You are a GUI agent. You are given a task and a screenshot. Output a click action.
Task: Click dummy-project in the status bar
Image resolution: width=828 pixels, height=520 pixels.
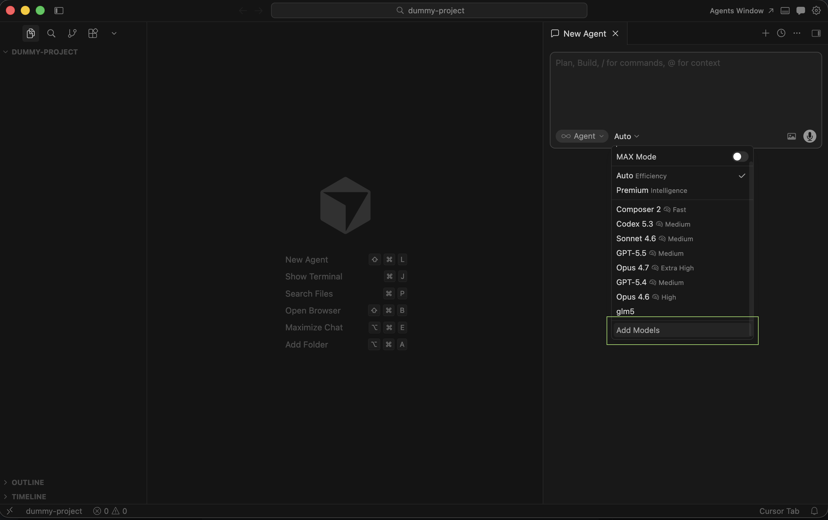pos(54,511)
